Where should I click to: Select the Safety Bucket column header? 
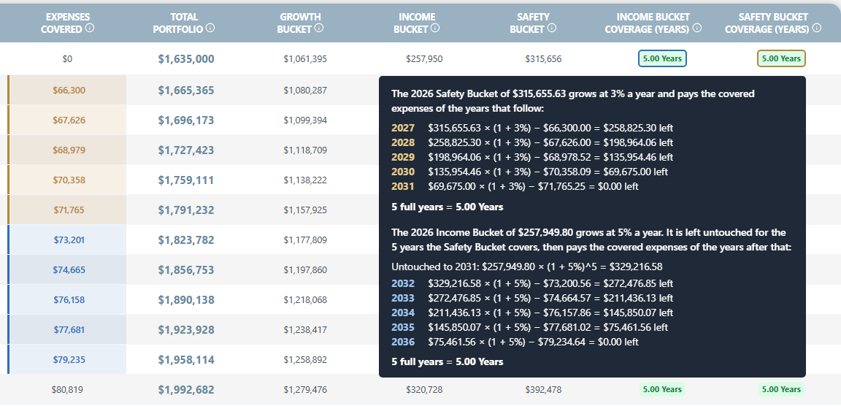click(x=533, y=23)
